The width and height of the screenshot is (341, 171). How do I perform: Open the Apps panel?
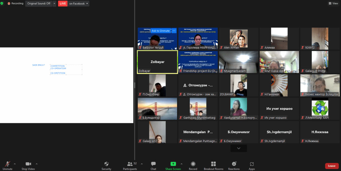[252, 166]
